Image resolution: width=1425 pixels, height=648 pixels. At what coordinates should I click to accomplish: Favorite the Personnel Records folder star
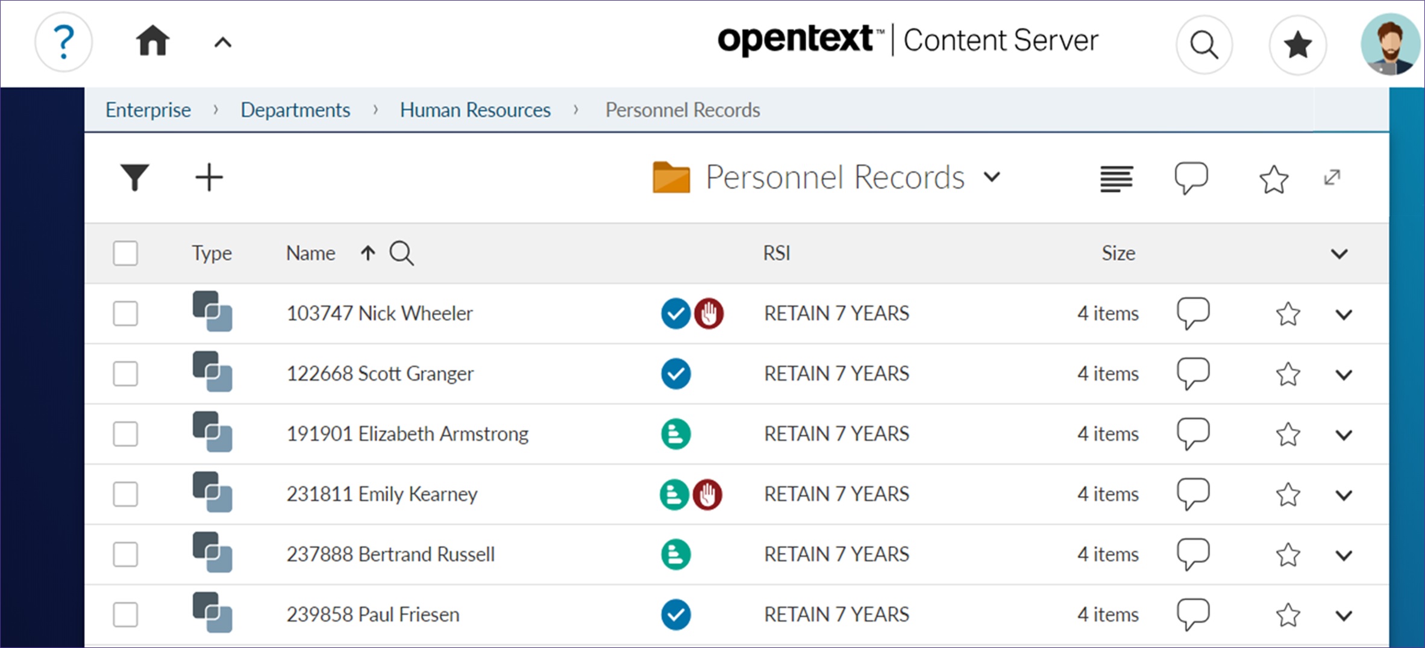click(x=1274, y=179)
